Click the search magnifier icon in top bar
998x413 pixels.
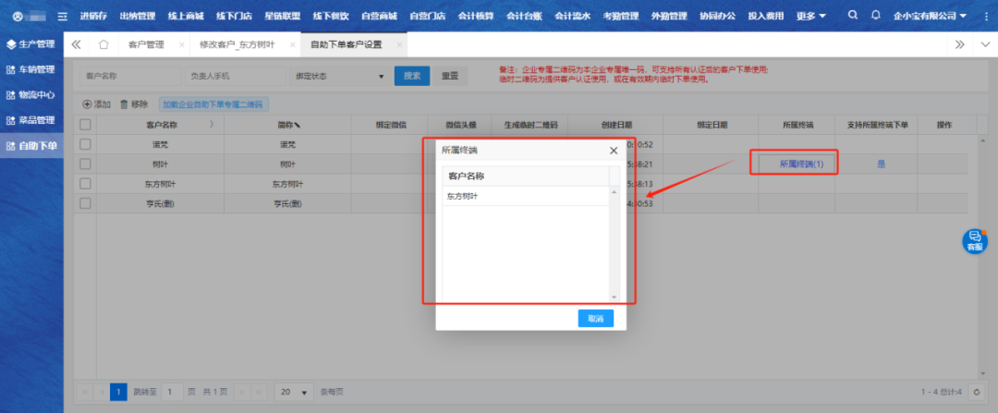[851, 16]
